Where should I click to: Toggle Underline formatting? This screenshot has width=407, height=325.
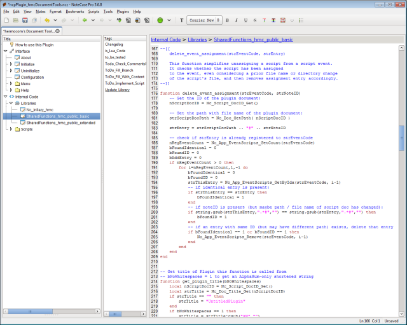245,20
